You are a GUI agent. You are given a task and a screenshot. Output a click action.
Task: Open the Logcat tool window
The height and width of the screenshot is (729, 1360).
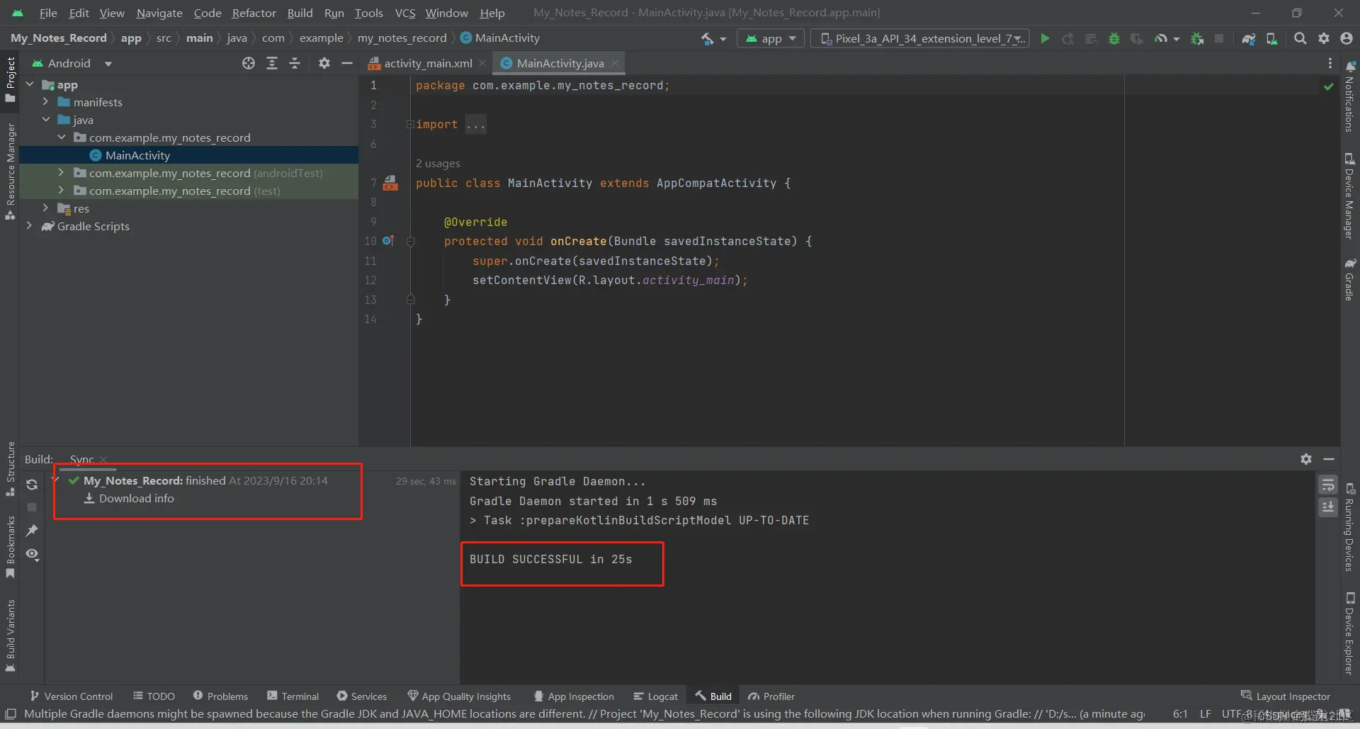point(655,696)
